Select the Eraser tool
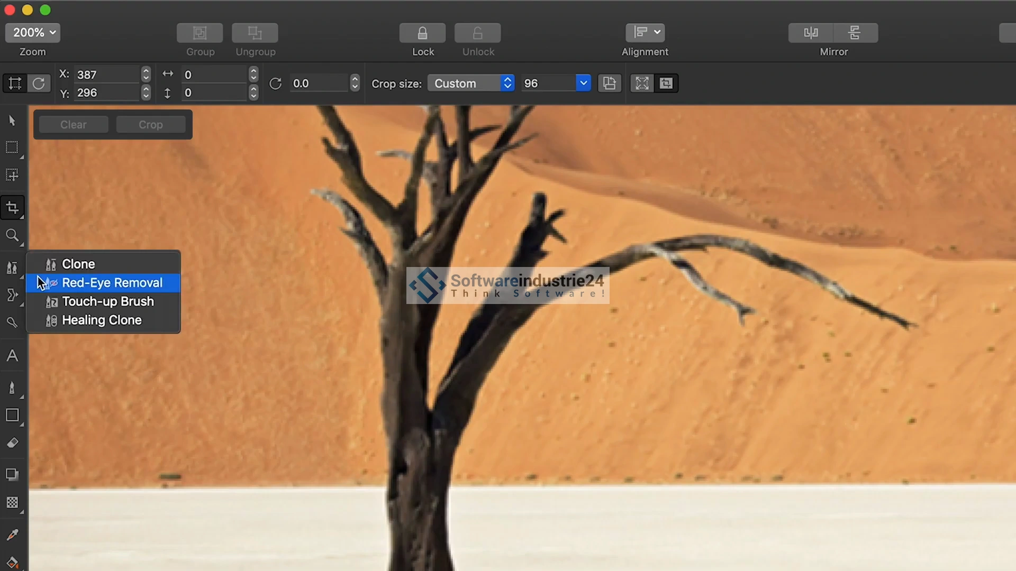The width and height of the screenshot is (1016, 571). pos(12,443)
